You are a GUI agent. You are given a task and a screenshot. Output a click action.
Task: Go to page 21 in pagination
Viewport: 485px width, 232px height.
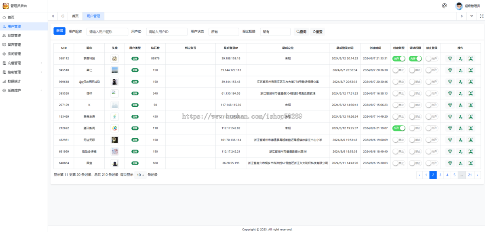(x=470, y=175)
